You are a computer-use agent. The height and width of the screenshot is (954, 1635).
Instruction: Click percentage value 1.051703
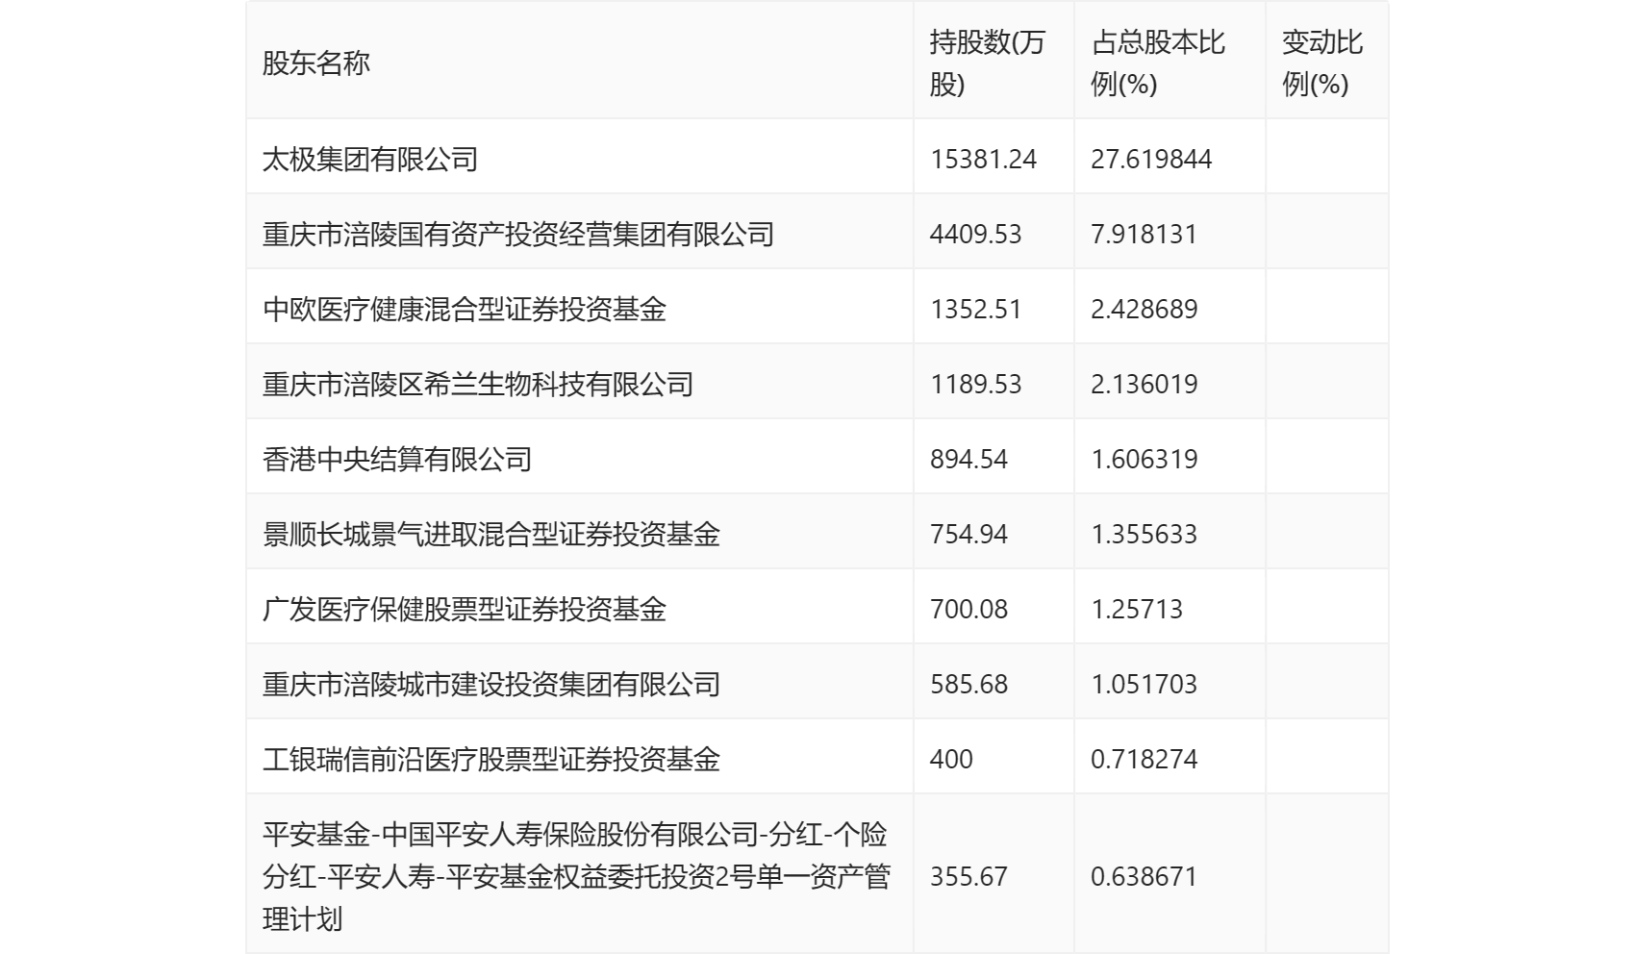point(1144,684)
